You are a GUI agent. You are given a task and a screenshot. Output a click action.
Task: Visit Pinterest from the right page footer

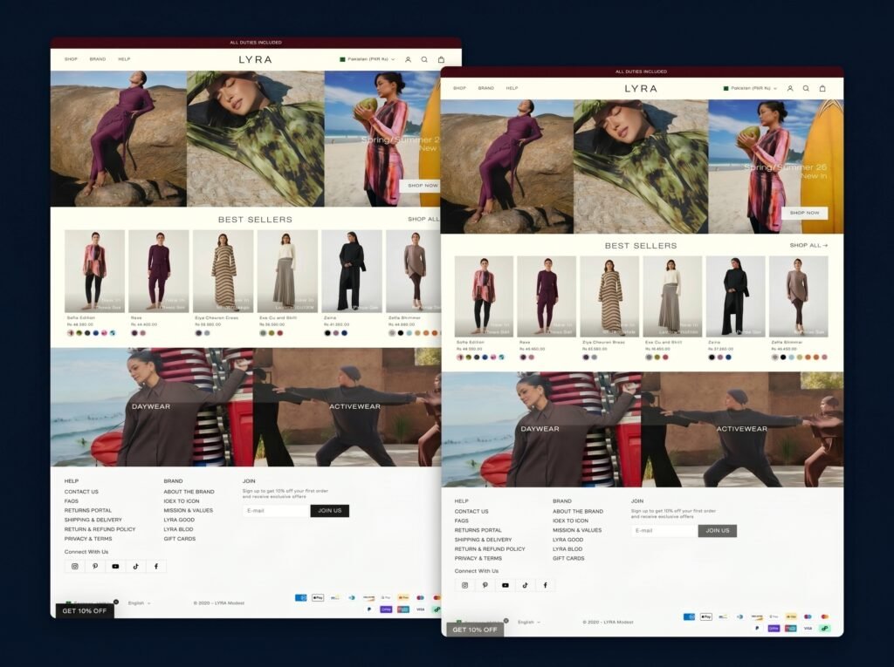(x=485, y=585)
